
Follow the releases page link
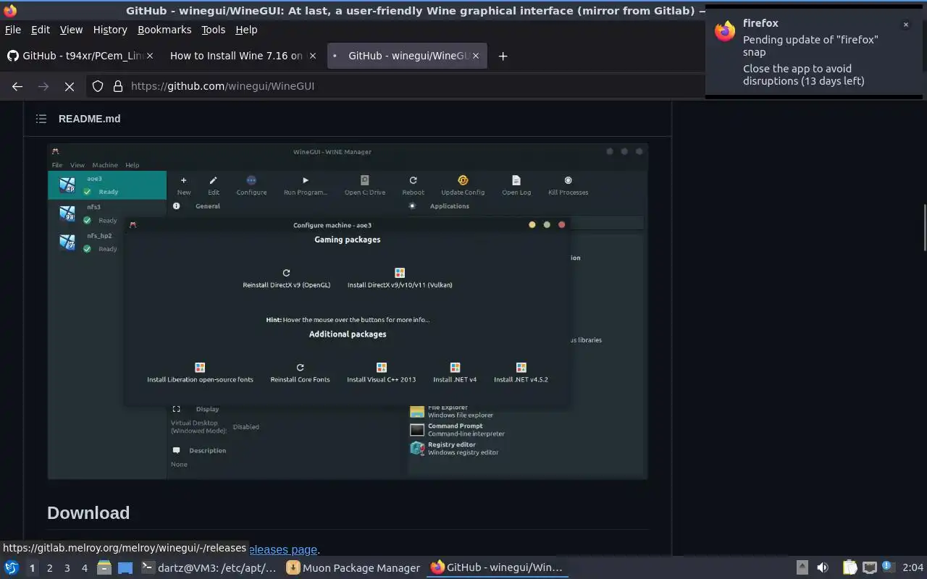click(x=282, y=549)
